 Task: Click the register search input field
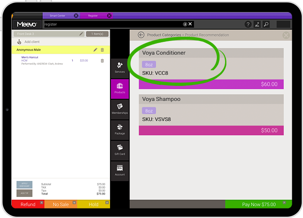coord(113,25)
